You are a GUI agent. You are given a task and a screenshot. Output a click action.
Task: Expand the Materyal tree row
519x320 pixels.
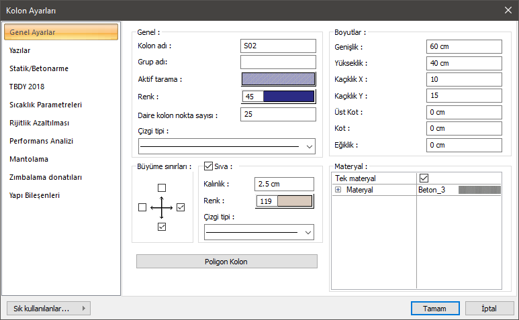click(x=338, y=191)
